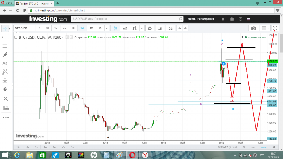Toggle auto scale with авто button
Image resolution: width=283 pixels, height=159 pixels.
click(x=264, y=147)
